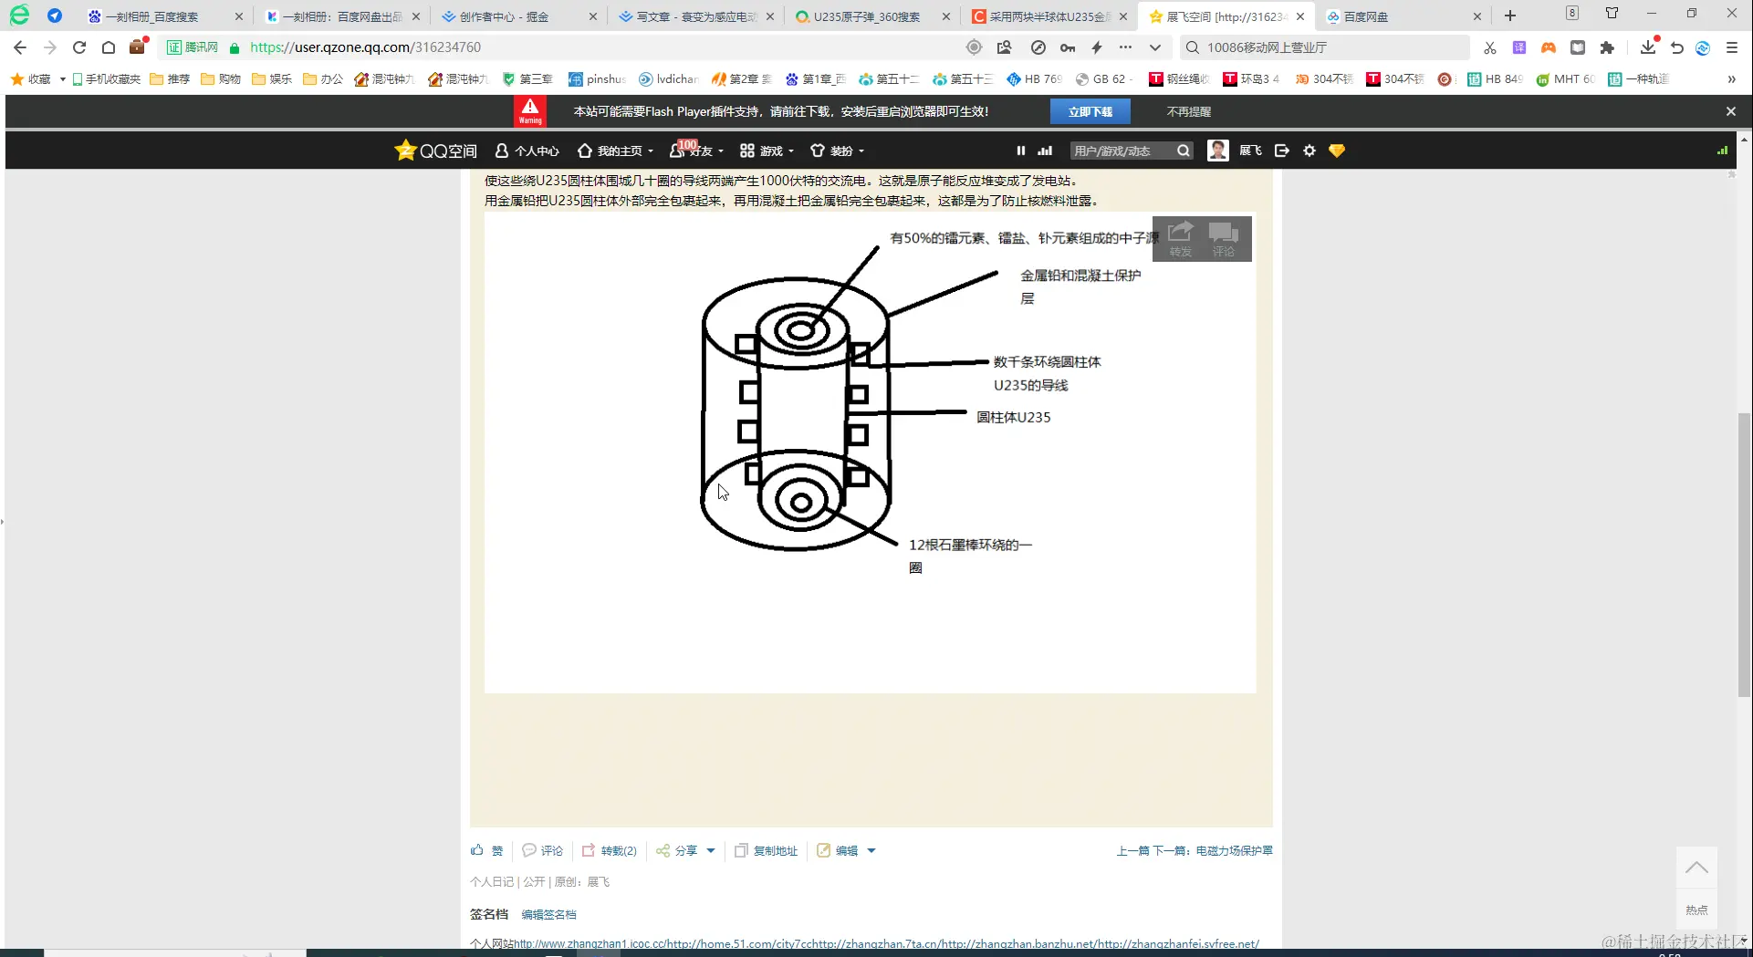
Task: Open the browser translate icon in toolbar
Action: pyautogui.click(x=1519, y=47)
